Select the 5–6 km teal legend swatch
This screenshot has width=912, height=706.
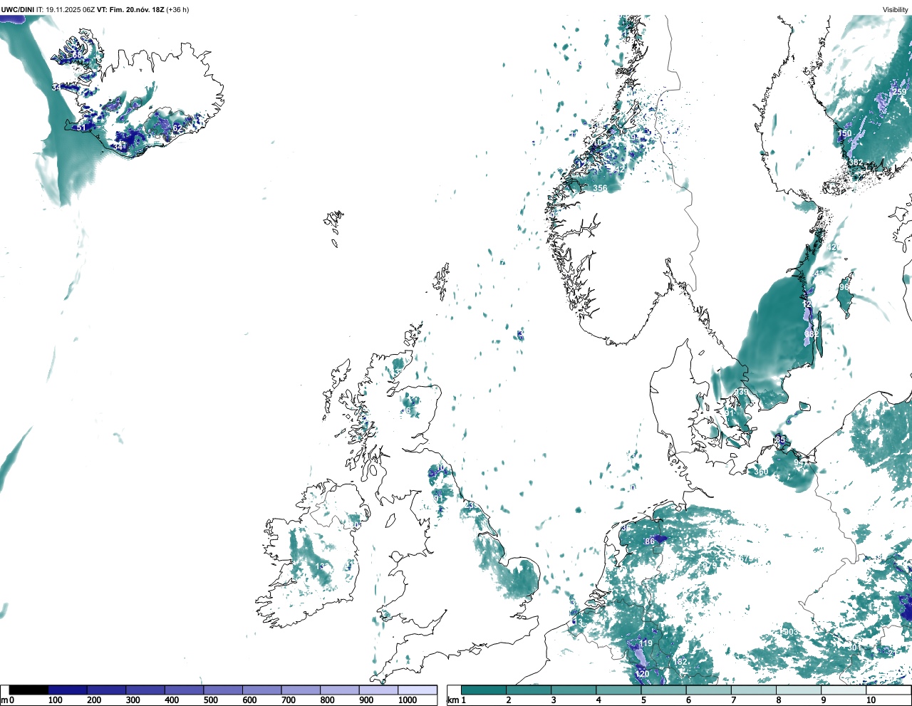pos(663,690)
